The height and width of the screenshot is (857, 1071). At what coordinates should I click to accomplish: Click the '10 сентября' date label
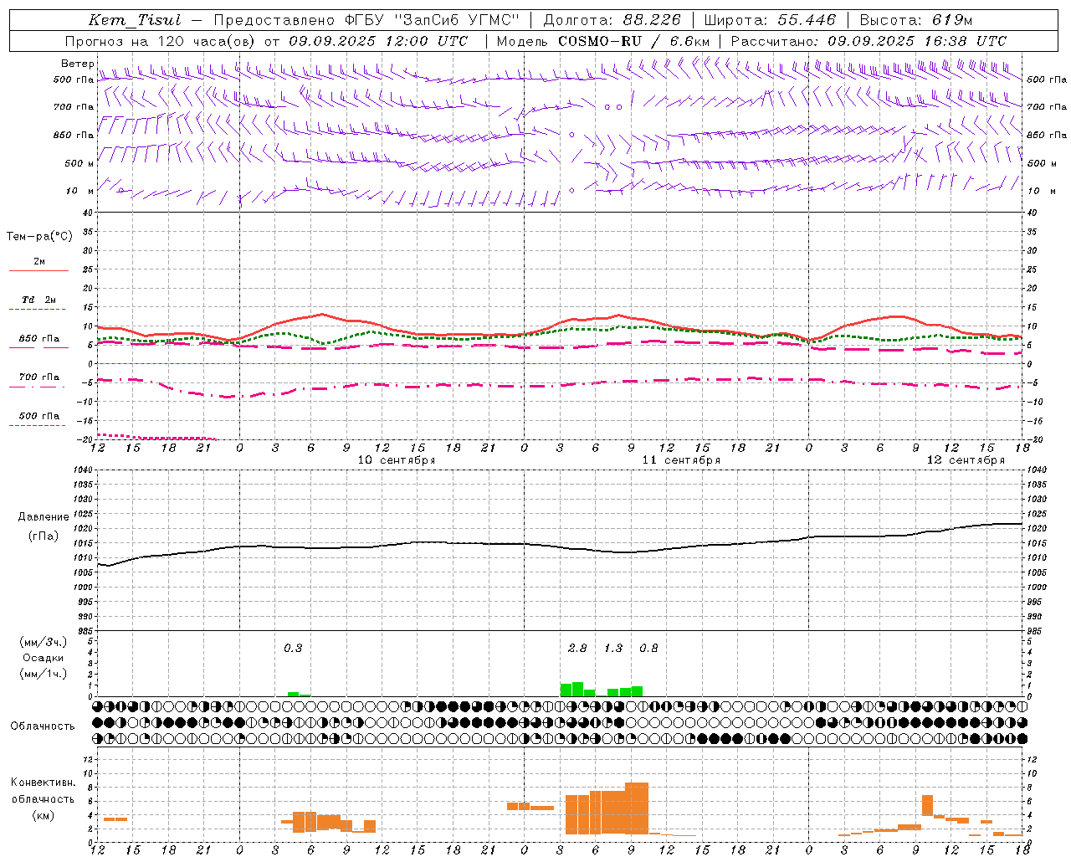click(x=397, y=460)
